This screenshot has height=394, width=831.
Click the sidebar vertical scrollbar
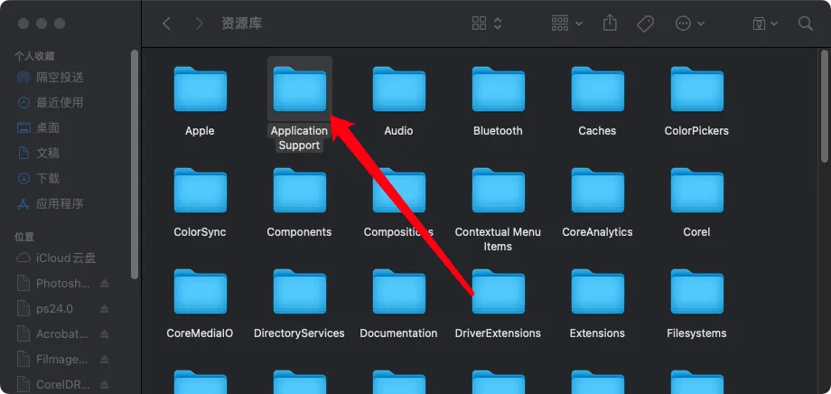coord(135,164)
